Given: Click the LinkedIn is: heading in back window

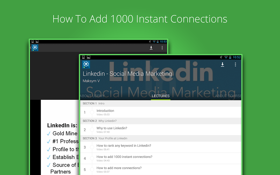Looking at the screenshot, I should (x=62, y=125).
